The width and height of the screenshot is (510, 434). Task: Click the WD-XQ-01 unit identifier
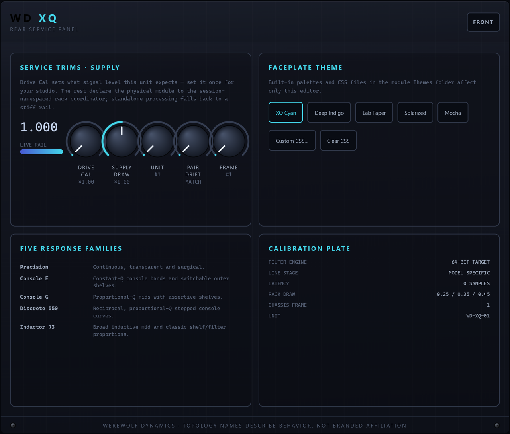point(478,316)
